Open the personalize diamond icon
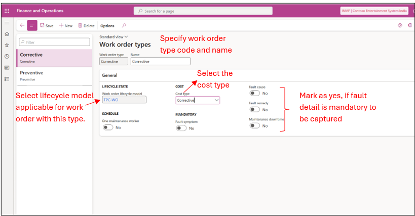415x216 pixels. point(400,25)
